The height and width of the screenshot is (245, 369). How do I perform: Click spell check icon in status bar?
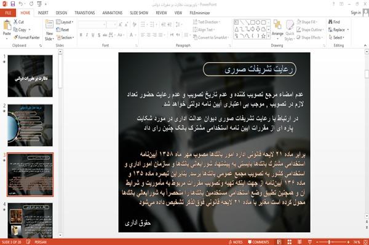(x=28, y=242)
